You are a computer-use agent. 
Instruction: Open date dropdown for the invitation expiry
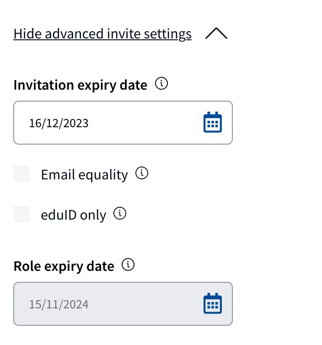tap(213, 122)
